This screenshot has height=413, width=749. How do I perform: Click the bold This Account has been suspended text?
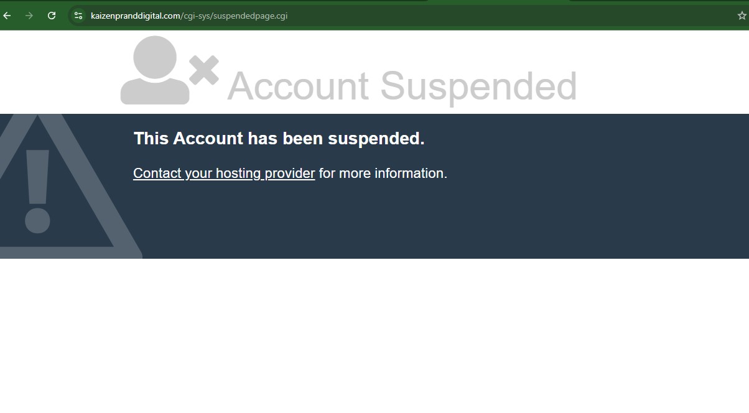(x=279, y=138)
